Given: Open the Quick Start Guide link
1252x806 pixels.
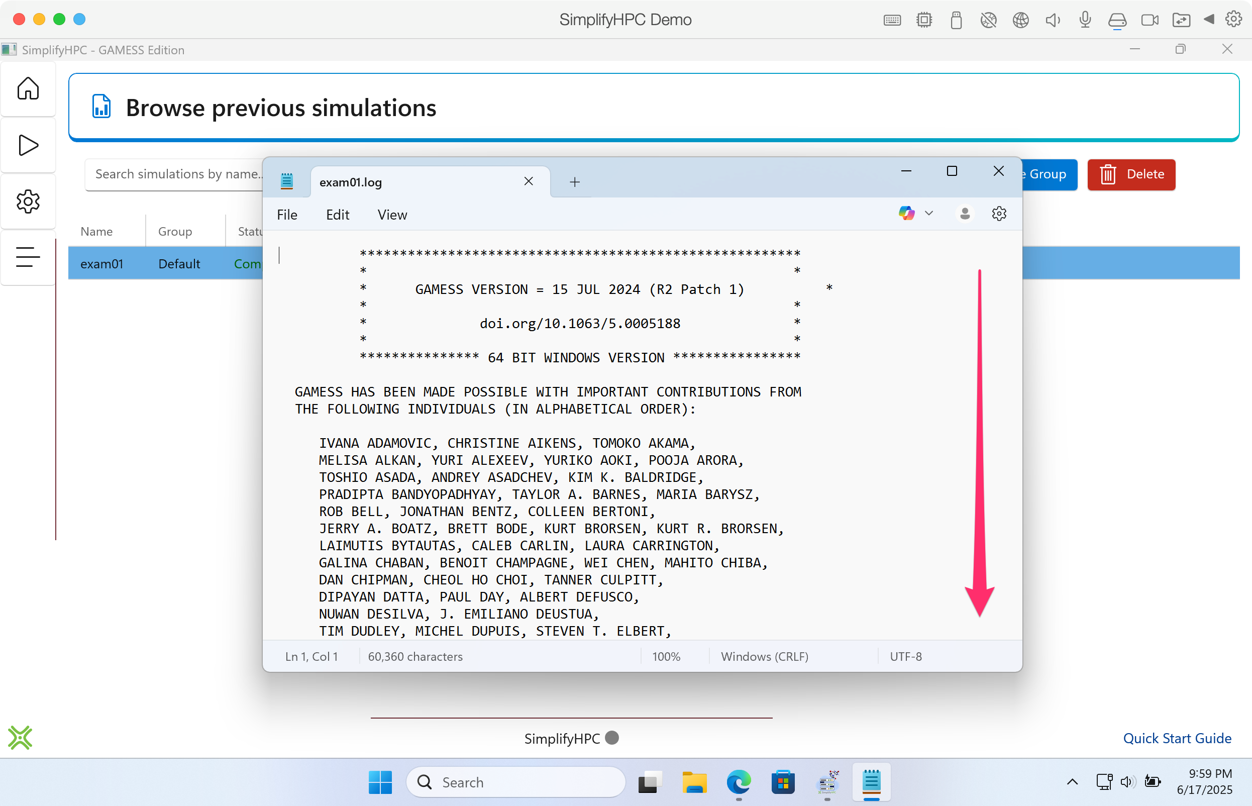Looking at the screenshot, I should pyautogui.click(x=1177, y=738).
